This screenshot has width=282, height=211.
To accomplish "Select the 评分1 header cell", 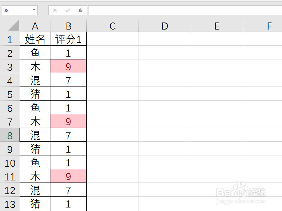I will (68, 39).
